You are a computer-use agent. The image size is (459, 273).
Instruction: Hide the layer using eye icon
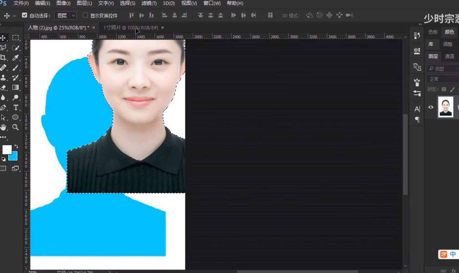[x=431, y=107]
